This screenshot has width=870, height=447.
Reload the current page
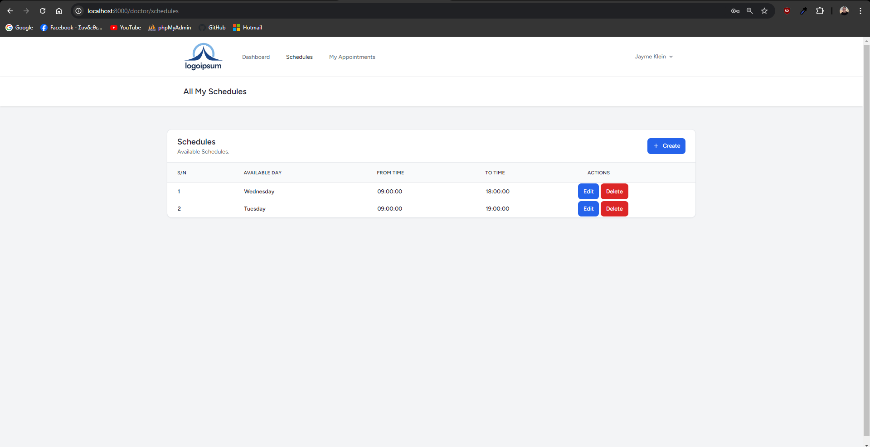43,11
